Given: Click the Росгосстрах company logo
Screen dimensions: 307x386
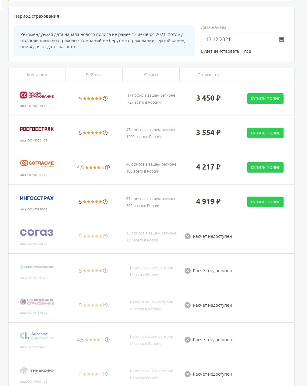Looking at the screenshot, I should point(37,129).
